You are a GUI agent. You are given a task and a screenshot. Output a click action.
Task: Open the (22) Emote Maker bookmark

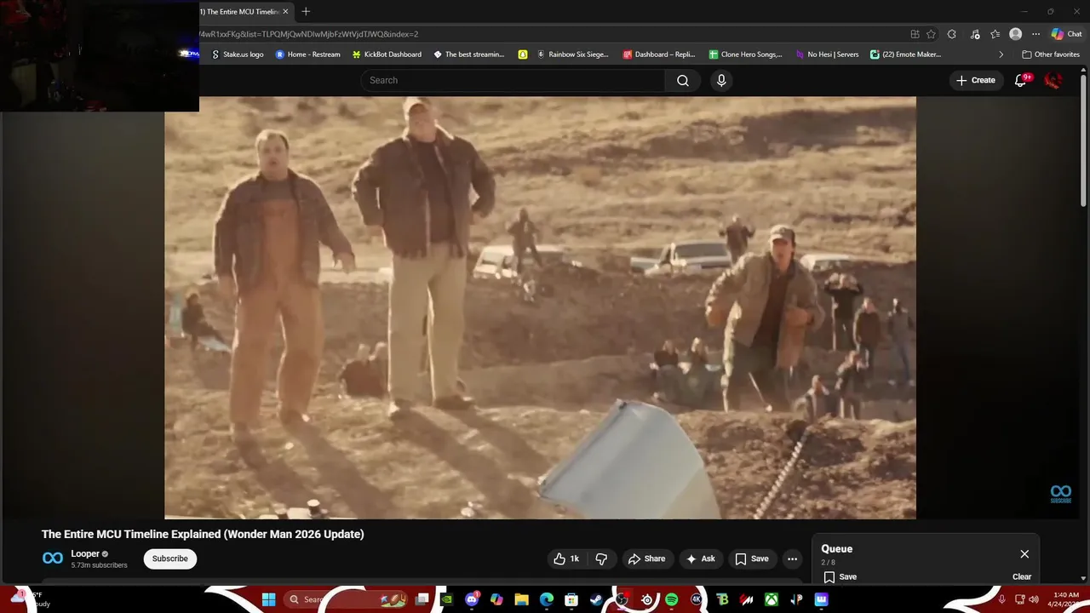[x=905, y=54]
